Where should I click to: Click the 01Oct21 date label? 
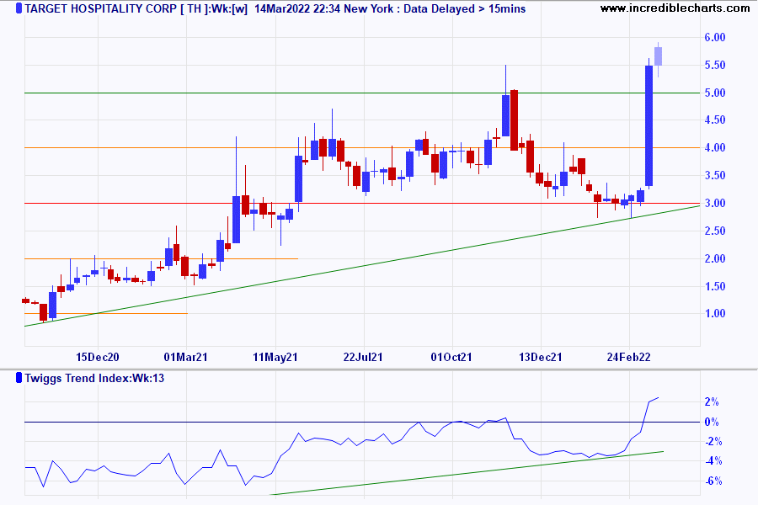tap(451, 357)
